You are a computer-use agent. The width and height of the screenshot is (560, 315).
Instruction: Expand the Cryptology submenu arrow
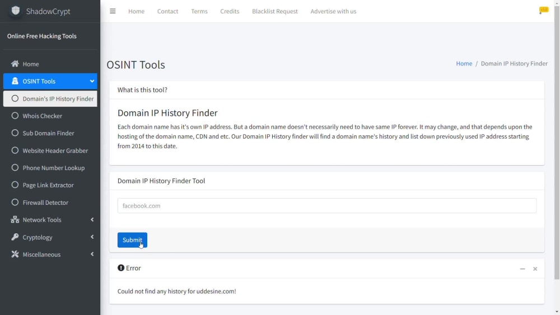click(x=92, y=237)
